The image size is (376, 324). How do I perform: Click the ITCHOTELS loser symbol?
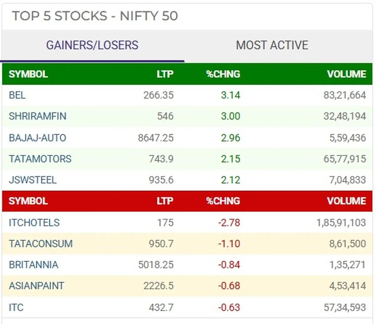[x=33, y=222]
